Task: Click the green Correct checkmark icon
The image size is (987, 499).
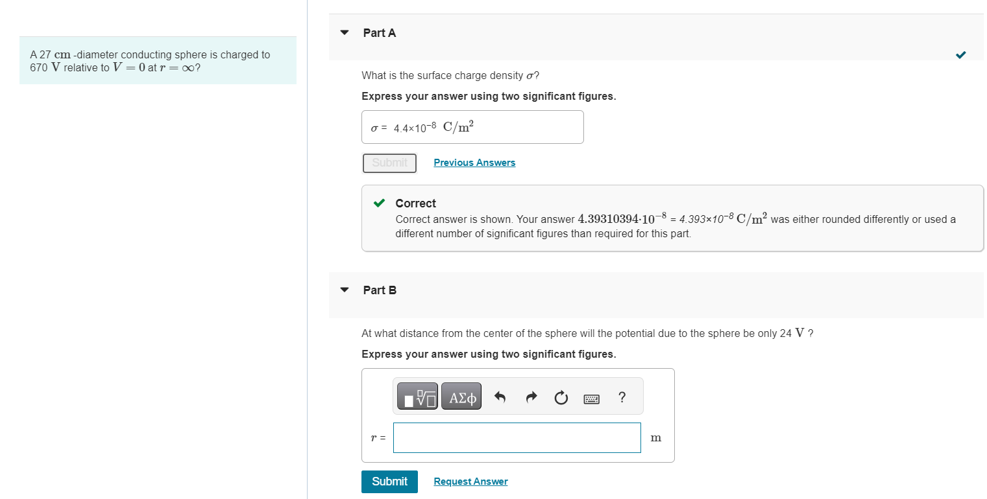Action: (x=380, y=203)
